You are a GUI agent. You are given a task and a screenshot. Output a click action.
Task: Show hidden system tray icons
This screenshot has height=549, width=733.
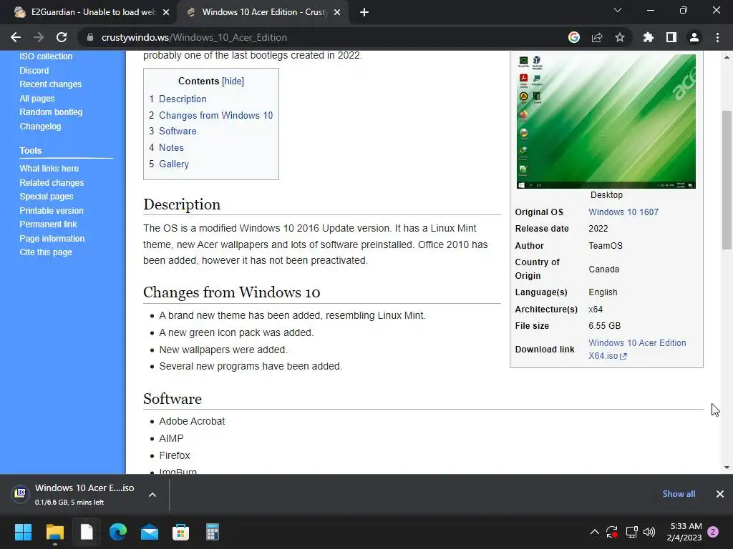tap(595, 532)
